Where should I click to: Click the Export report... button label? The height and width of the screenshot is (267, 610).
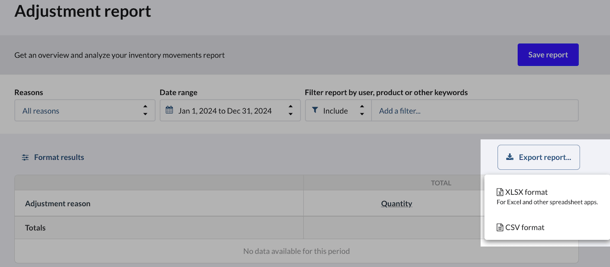(545, 157)
